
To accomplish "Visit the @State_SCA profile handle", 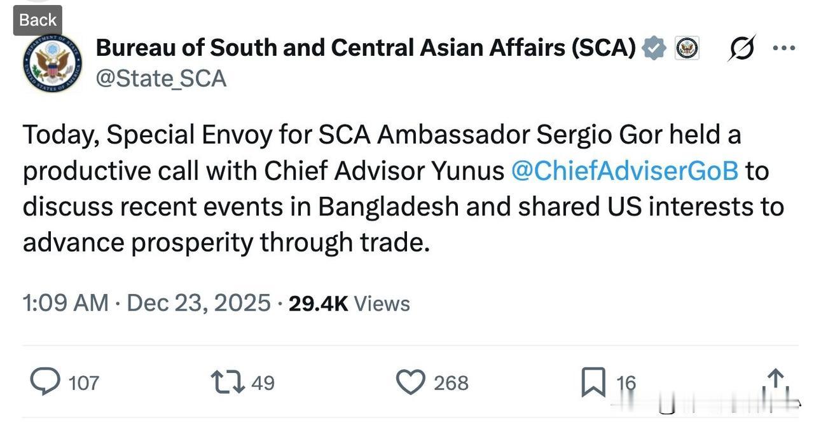I will (161, 78).
